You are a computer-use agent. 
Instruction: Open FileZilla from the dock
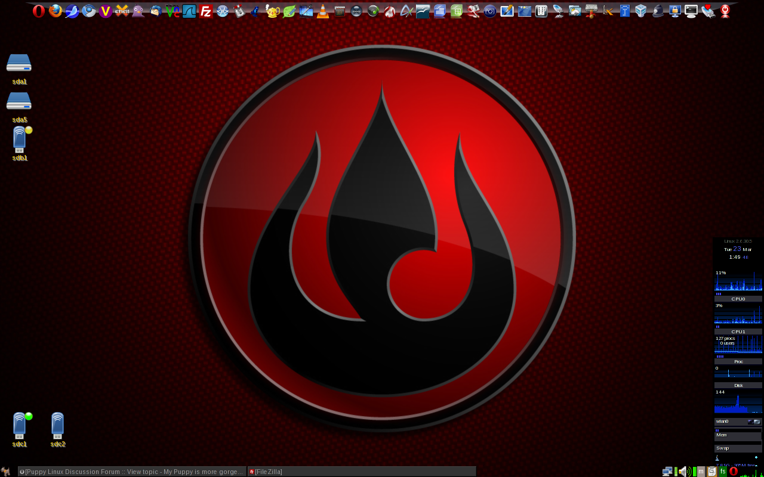[206, 11]
